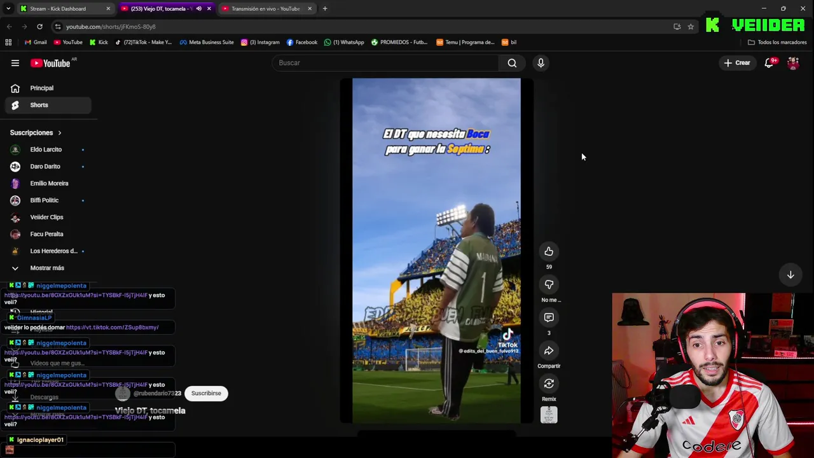814x458 pixels.
Task: Share the Short via Compartir
Action: coord(549,351)
